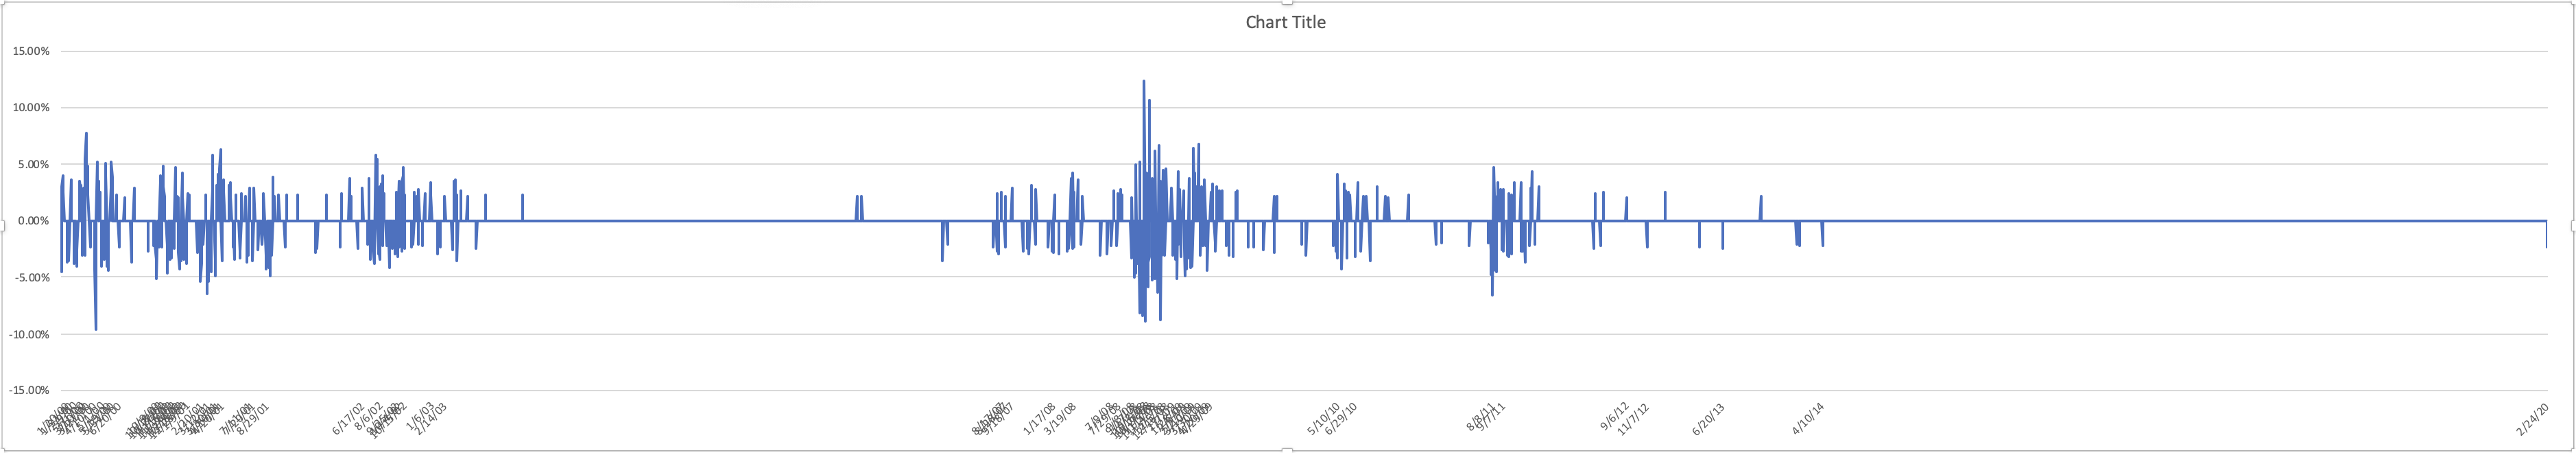Click the bottom-center chart resize handle

(x=1288, y=450)
